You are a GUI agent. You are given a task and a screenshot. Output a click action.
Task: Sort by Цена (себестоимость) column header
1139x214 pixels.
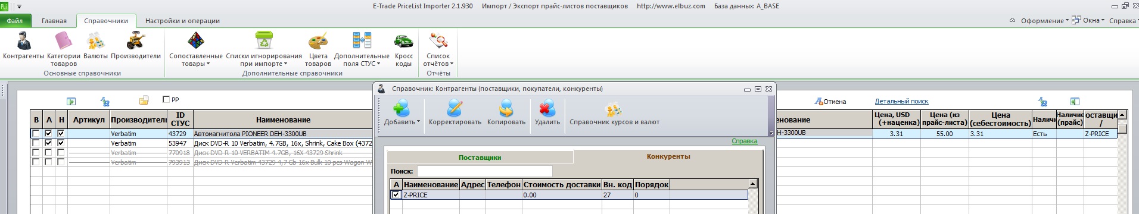click(1000, 119)
